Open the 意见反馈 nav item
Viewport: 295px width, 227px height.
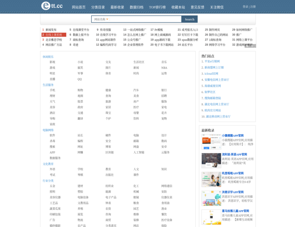tap(197, 7)
